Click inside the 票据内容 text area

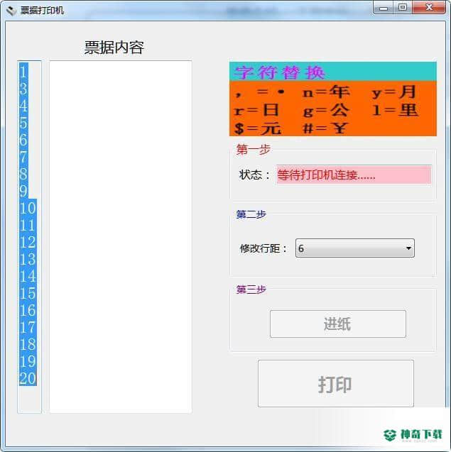pos(121,237)
